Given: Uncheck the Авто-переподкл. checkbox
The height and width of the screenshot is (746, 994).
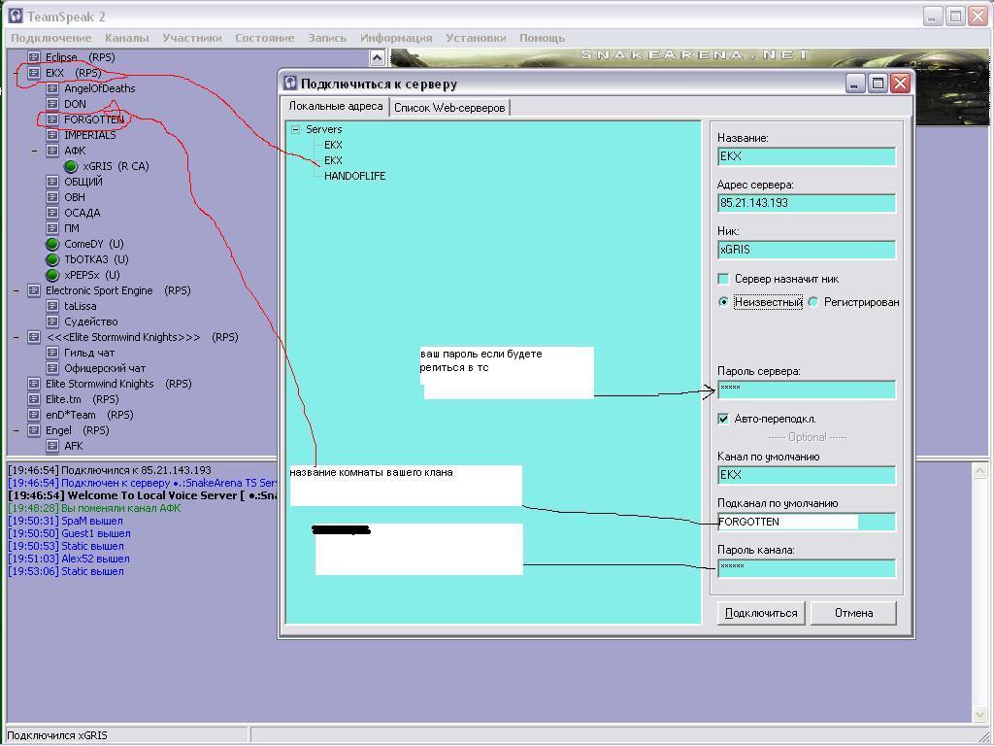Looking at the screenshot, I should (x=723, y=419).
